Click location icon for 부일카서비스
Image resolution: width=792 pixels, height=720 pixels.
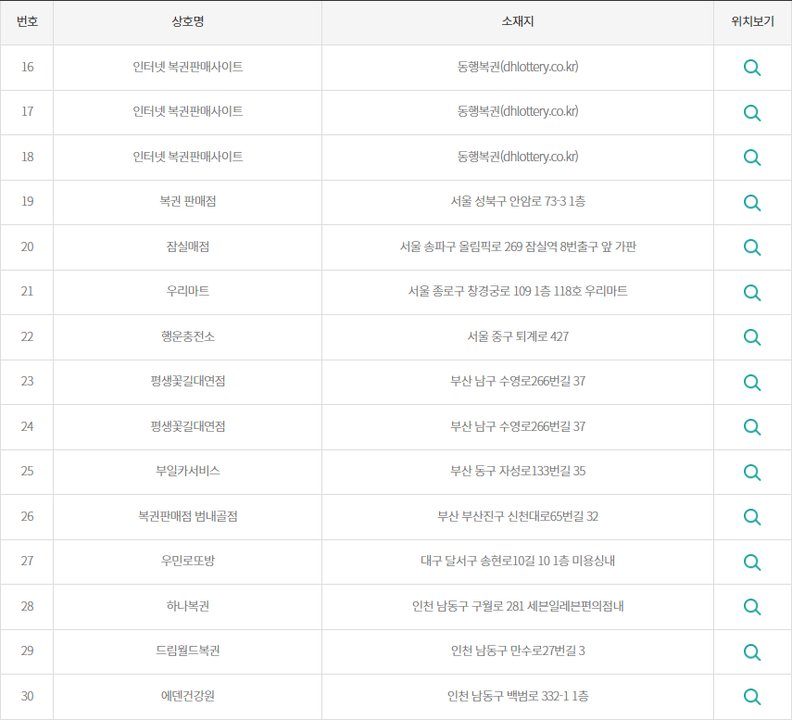(x=751, y=472)
